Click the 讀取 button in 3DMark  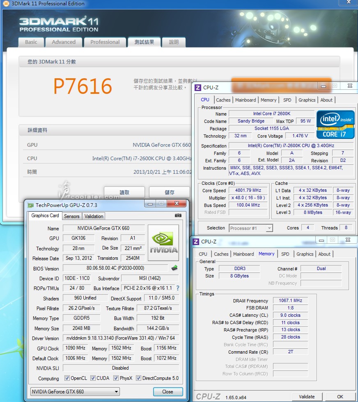click(x=124, y=192)
